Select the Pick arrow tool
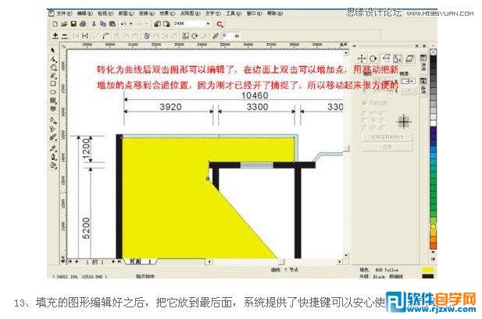The width and height of the screenshot is (482, 319). tap(53, 50)
